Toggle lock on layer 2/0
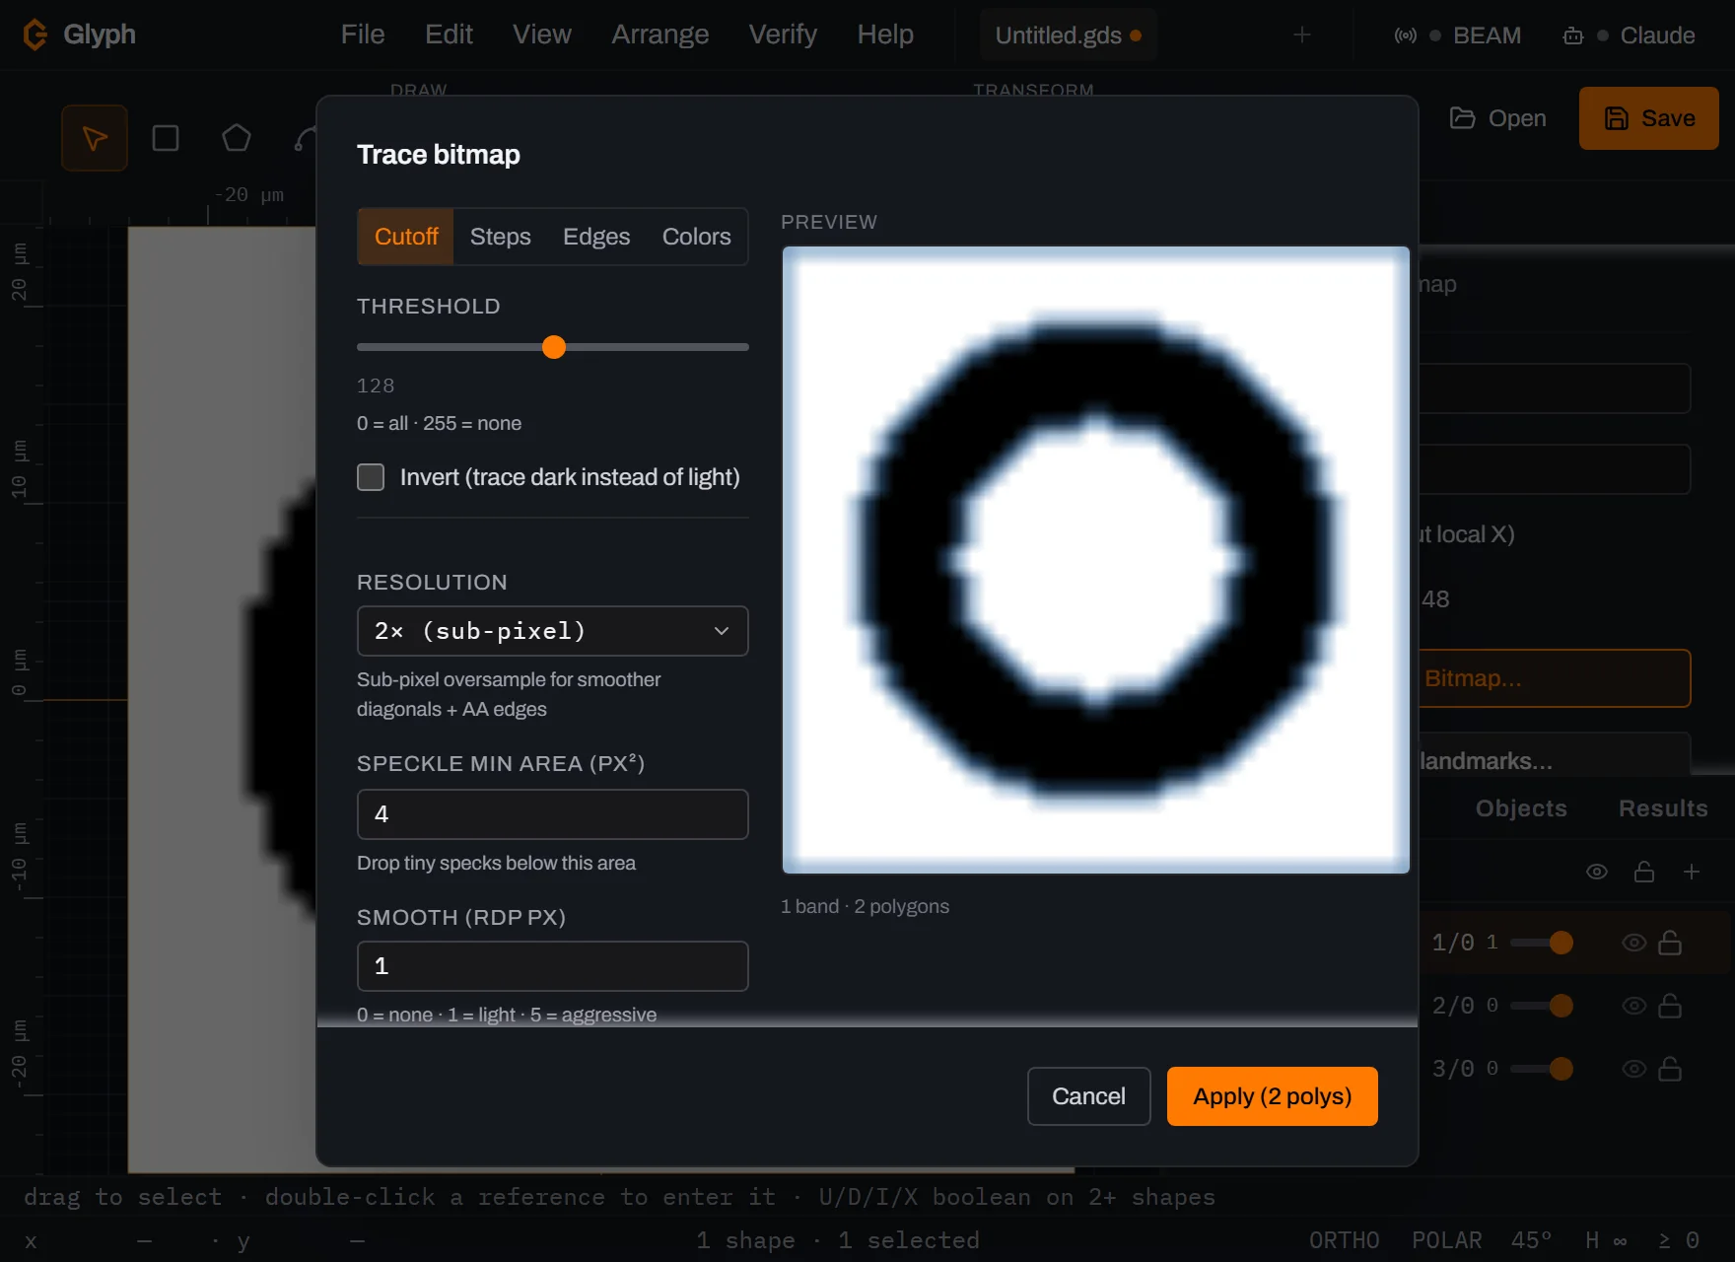 [x=1670, y=1006]
